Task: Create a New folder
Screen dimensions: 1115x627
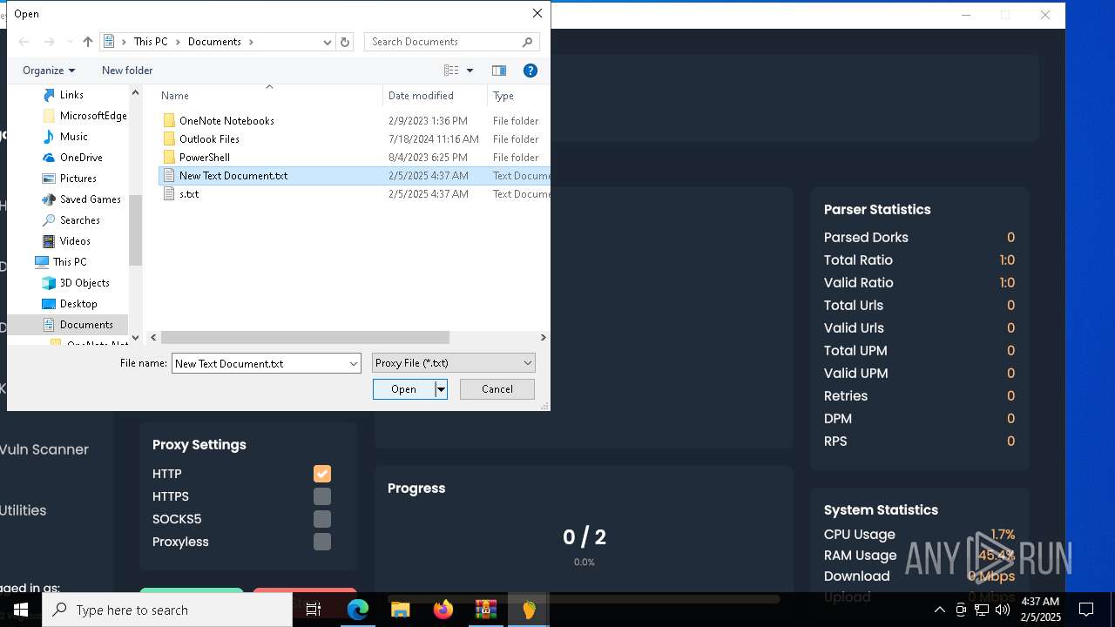Action: [x=127, y=71]
